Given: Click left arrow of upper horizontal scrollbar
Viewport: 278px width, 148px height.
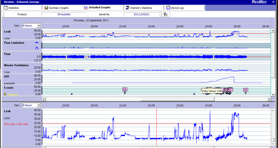Looking at the screenshot, I should click(x=44, y=99).
